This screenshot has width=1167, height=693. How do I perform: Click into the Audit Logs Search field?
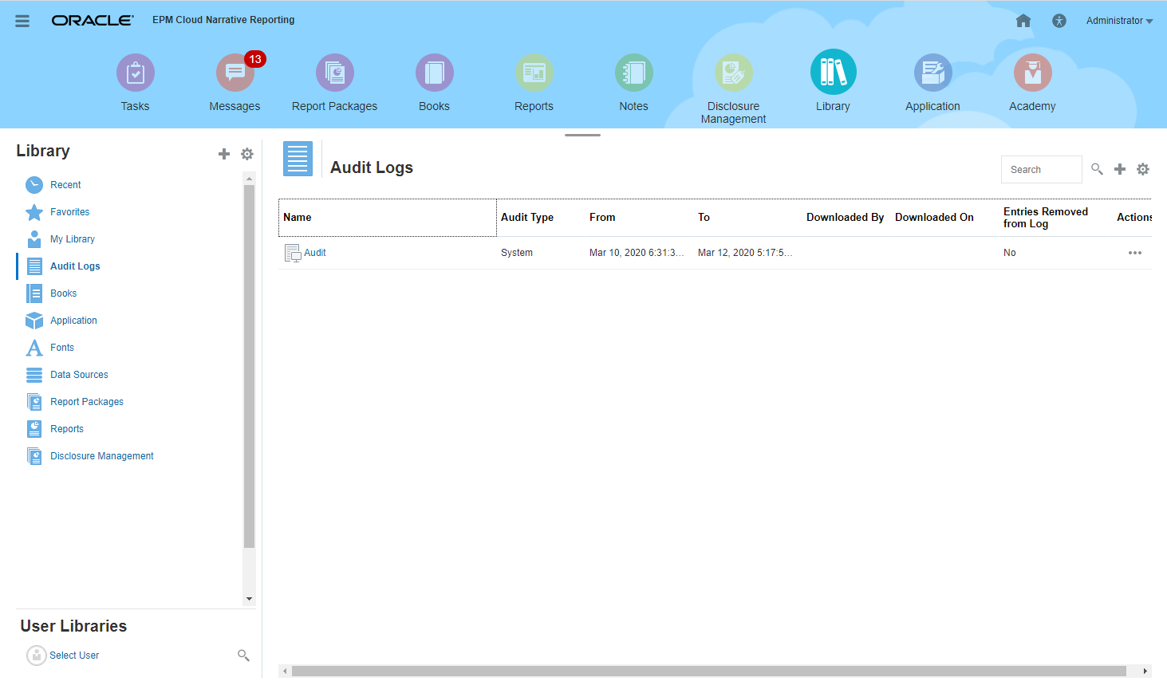(x=1041, y=169)
